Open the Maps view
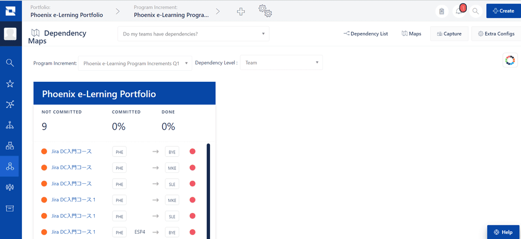This screenshot has width=521, height=239. coord(412,33)
